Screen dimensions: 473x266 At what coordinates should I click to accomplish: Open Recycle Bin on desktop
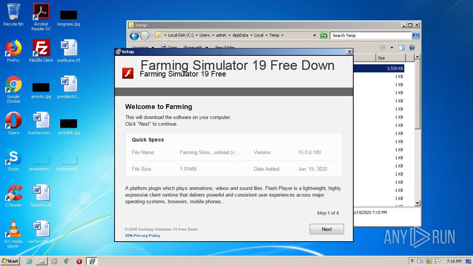(x=13, y=15)
